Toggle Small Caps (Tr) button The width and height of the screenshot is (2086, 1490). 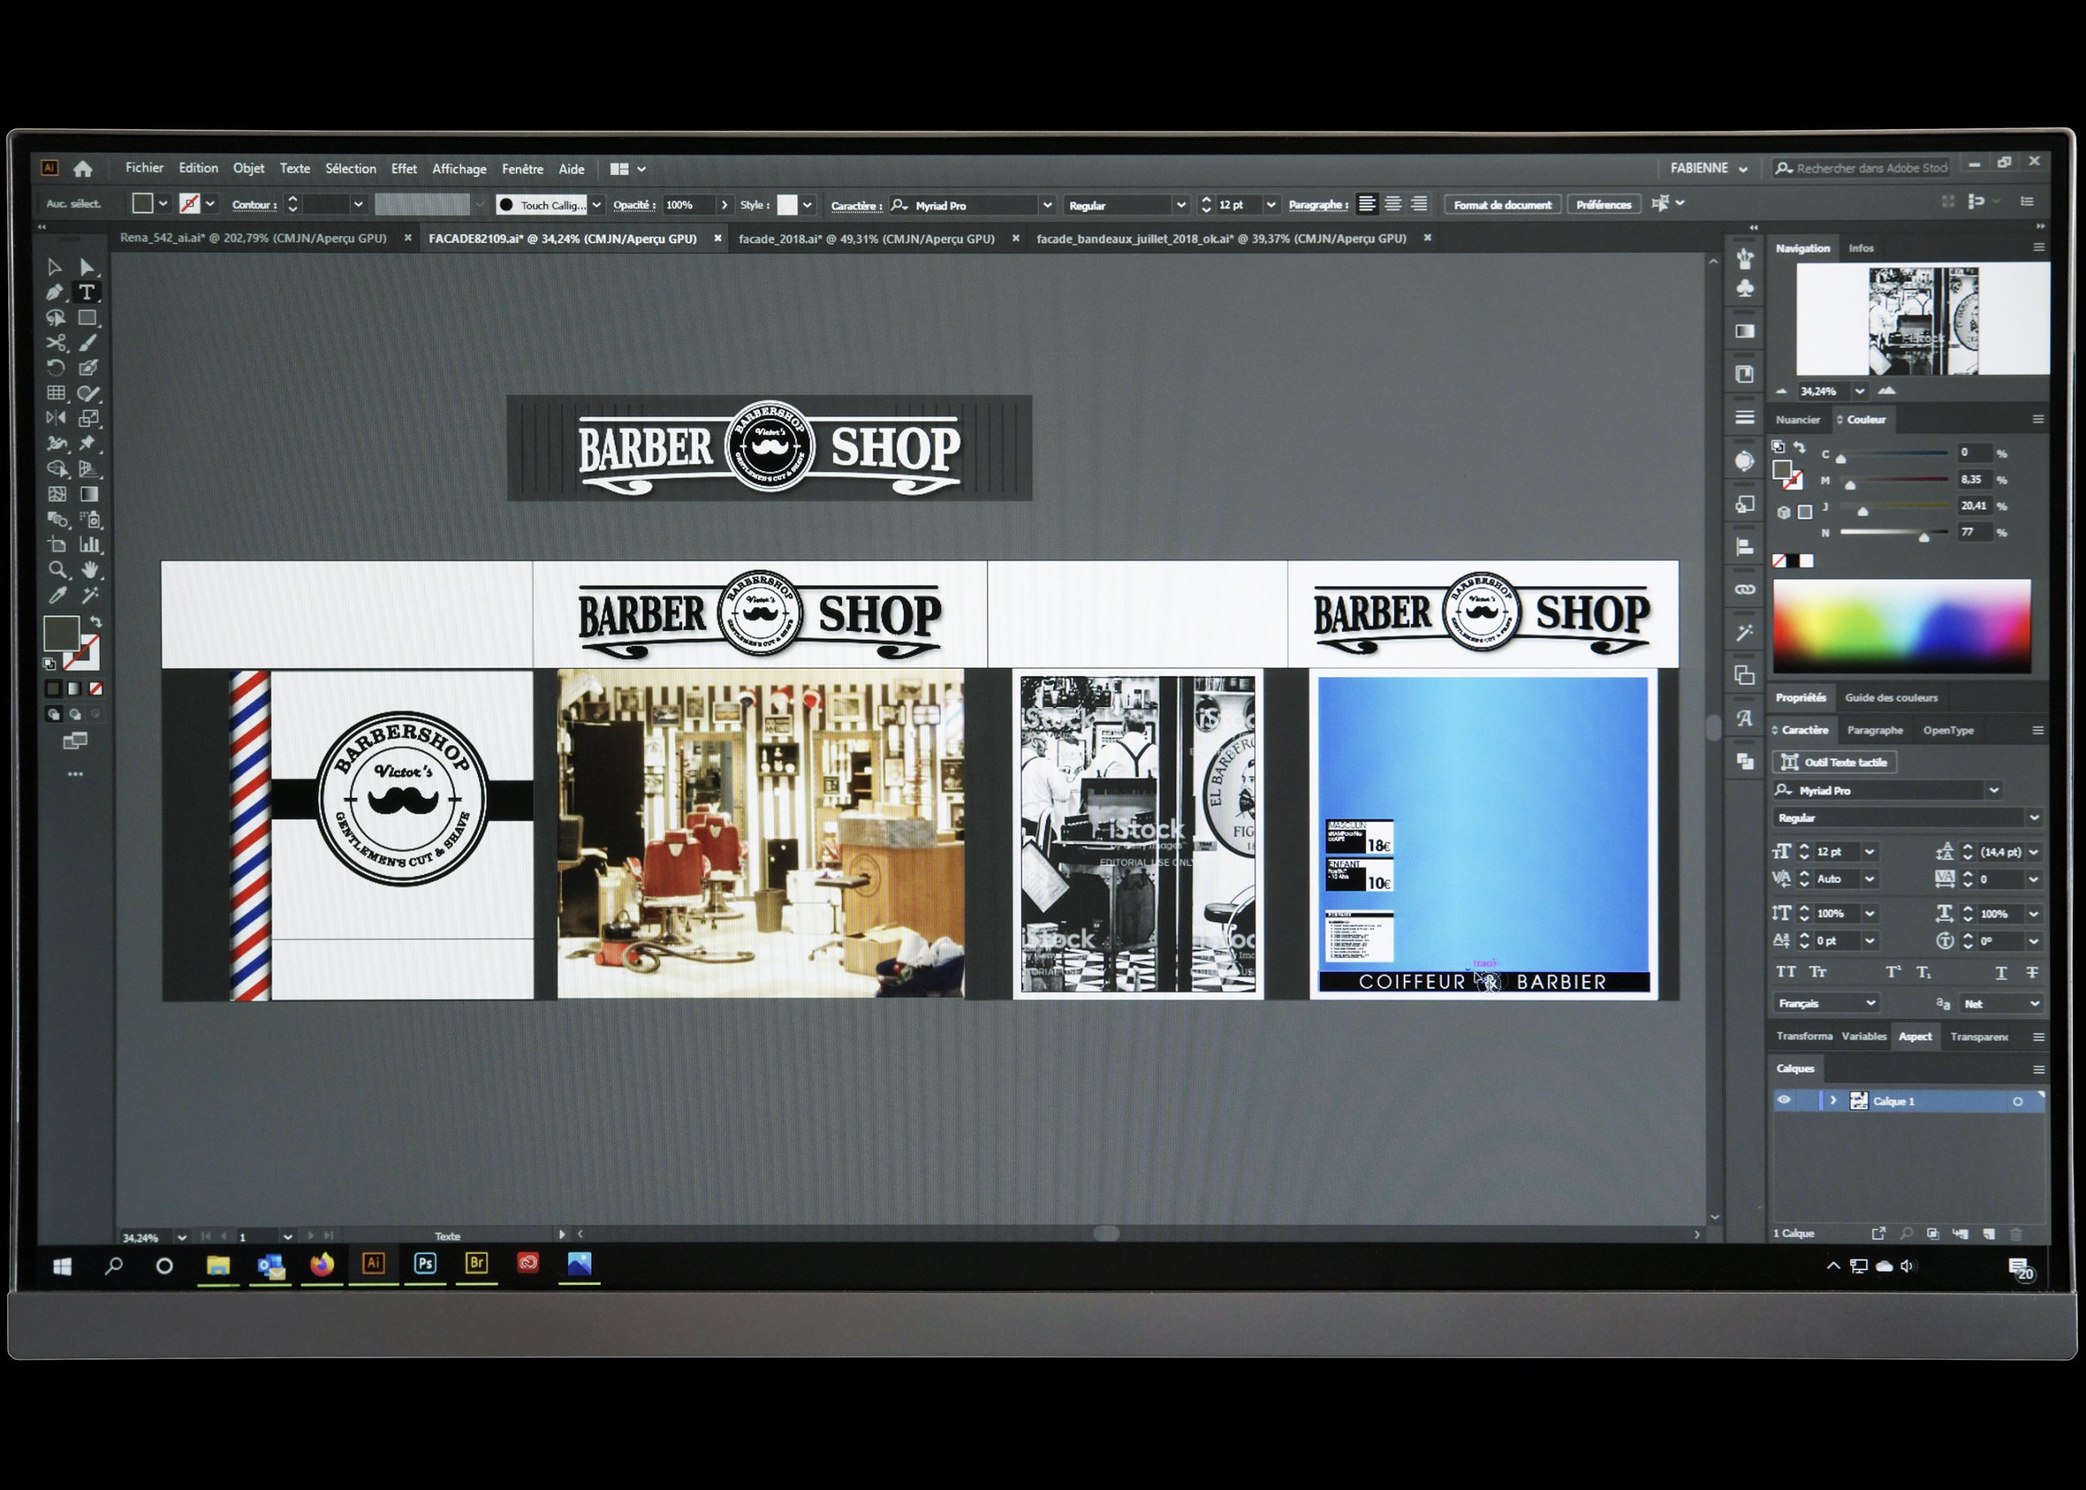click(x=1817, y=972)
